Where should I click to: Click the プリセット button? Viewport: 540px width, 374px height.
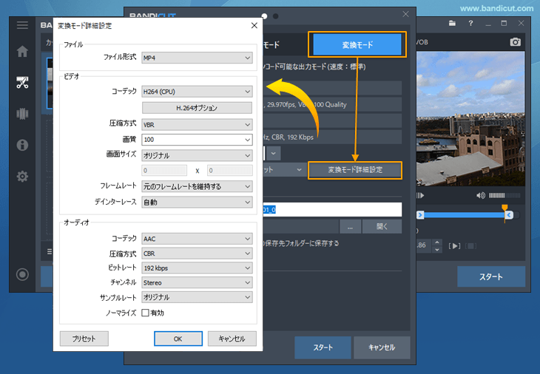84,339
